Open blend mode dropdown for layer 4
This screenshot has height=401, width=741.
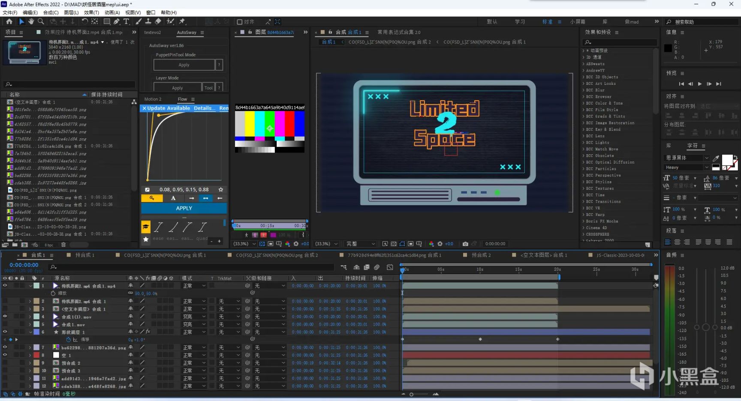[194, 317]
